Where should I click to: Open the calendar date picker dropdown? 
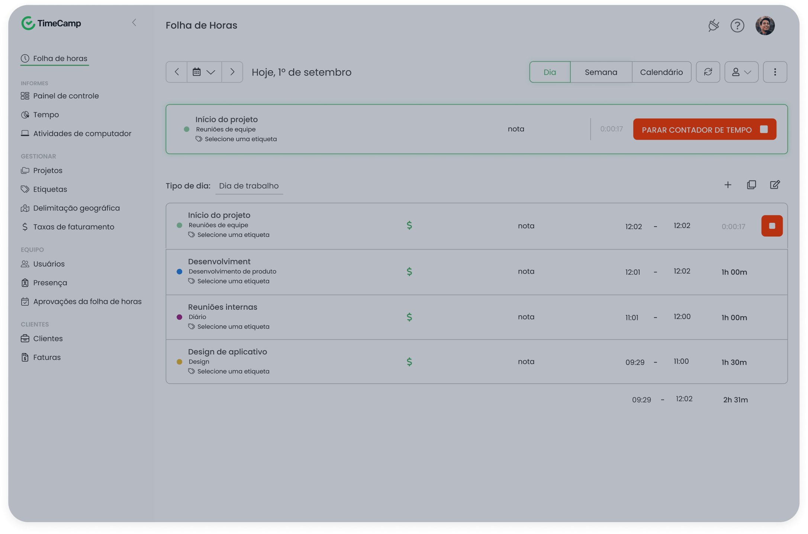tap(204, 72)
